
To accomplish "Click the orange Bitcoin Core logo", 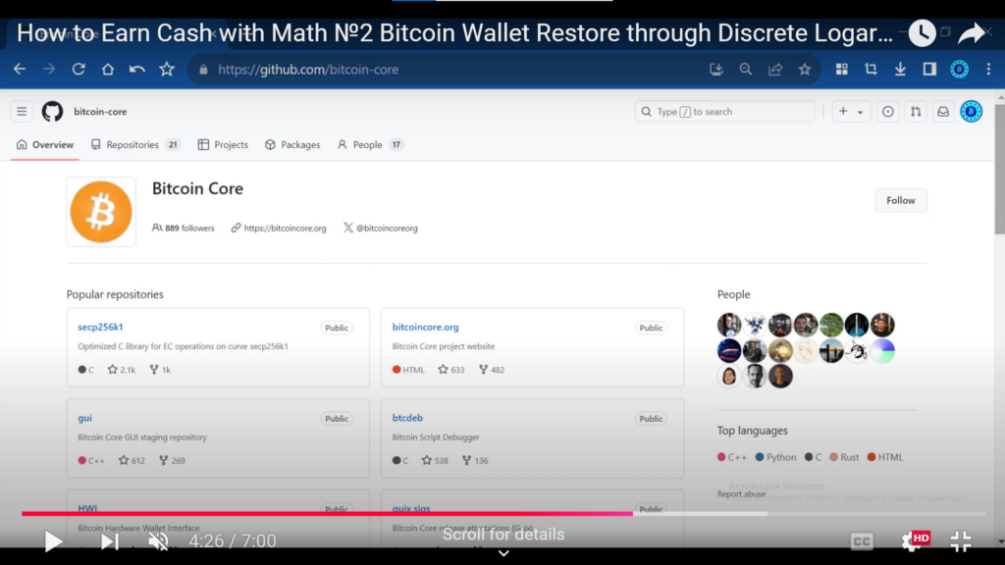I will tap(101, 212).
